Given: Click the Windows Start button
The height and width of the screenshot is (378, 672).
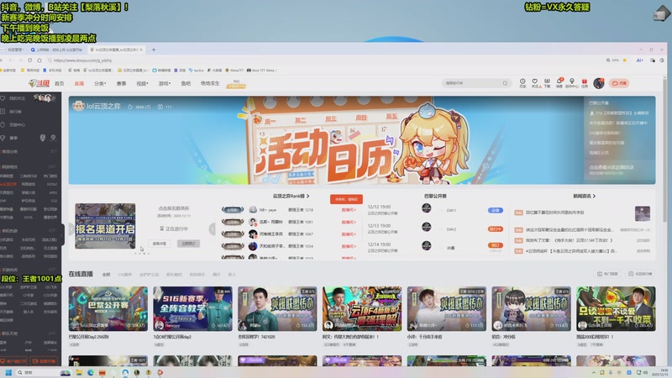Looking at the screenshot, I should (8, 372).
